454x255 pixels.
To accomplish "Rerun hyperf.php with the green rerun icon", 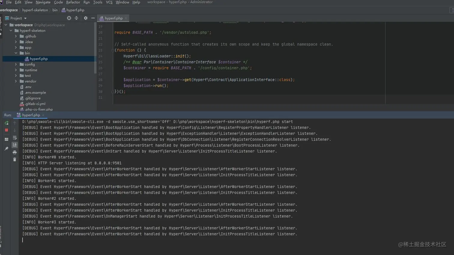I will coord(6,123).
